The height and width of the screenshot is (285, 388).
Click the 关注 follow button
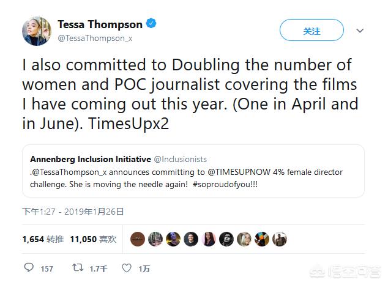(x=312, y=31)
